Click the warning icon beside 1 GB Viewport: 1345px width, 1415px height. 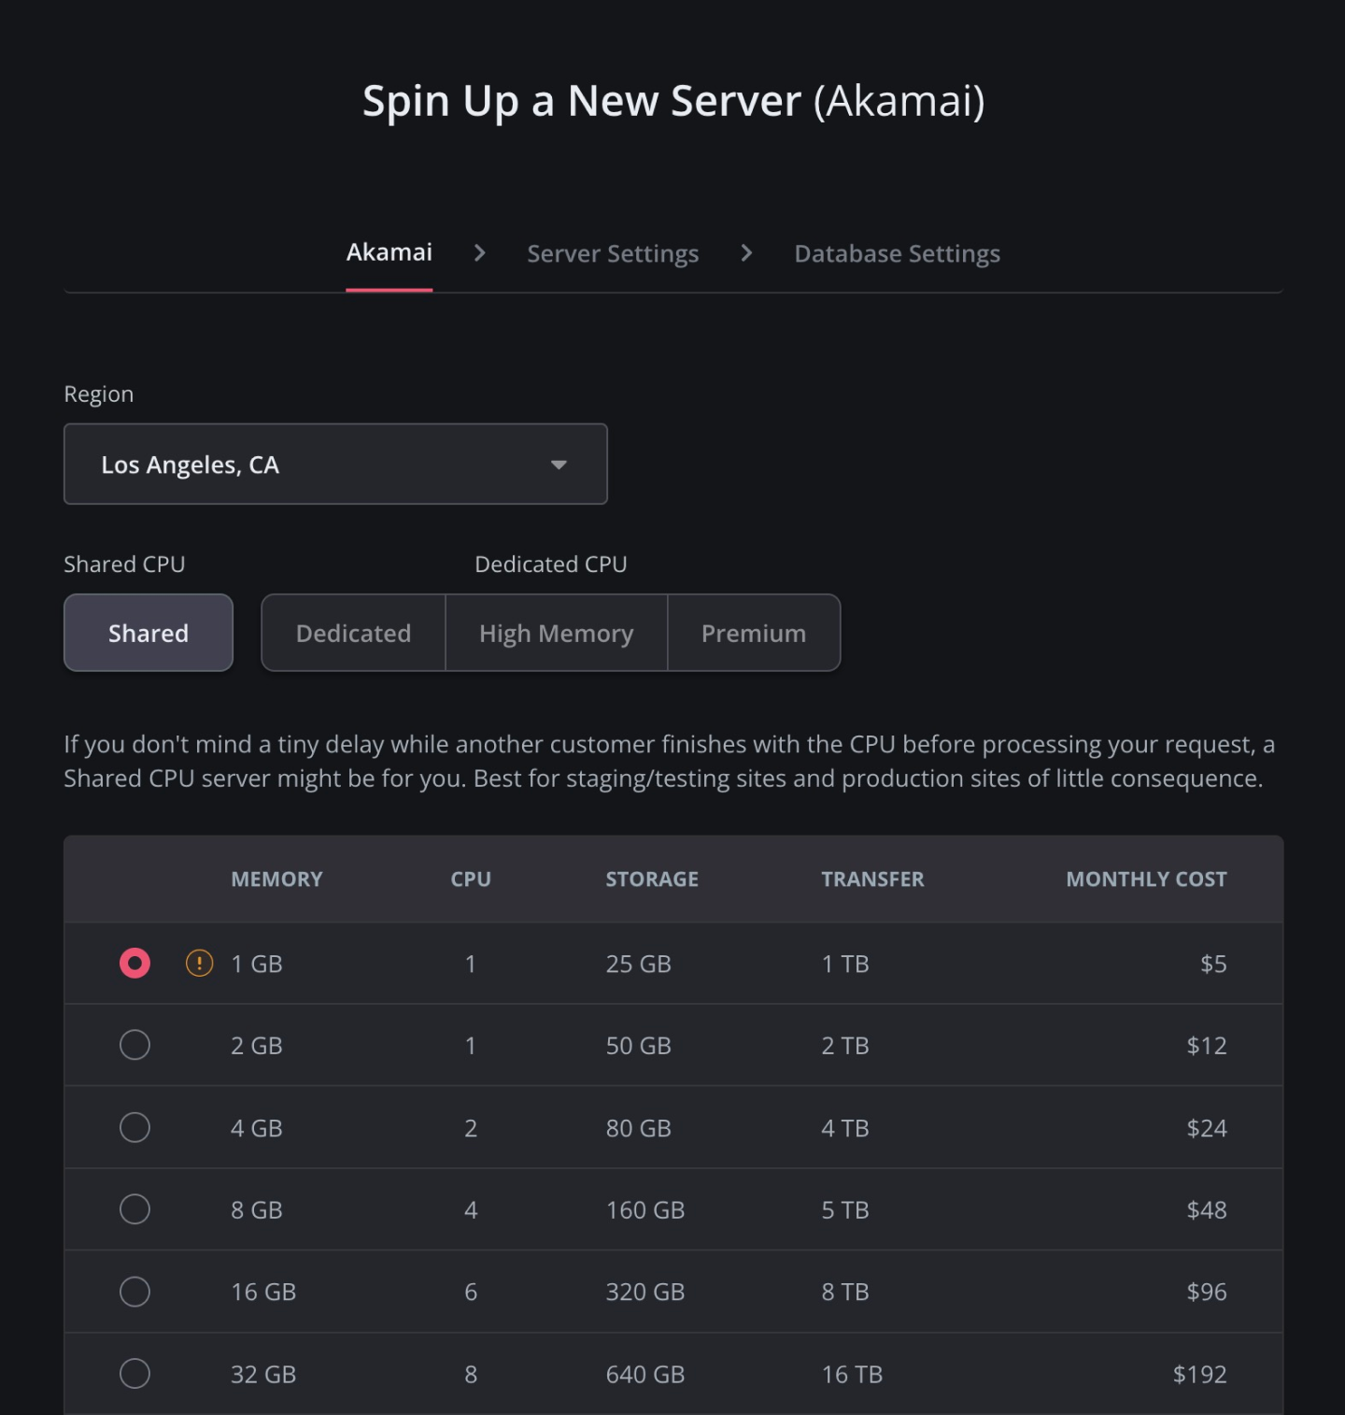tap(199, 963)
